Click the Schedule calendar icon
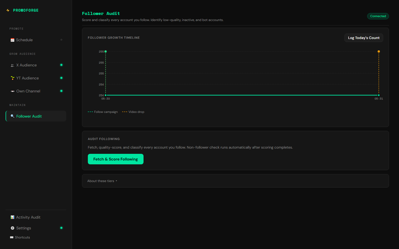Screen dimensions: 399x249 pos(12,40)
